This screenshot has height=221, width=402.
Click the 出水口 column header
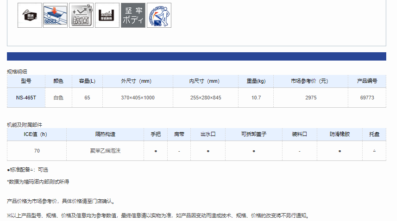(208, 134)
